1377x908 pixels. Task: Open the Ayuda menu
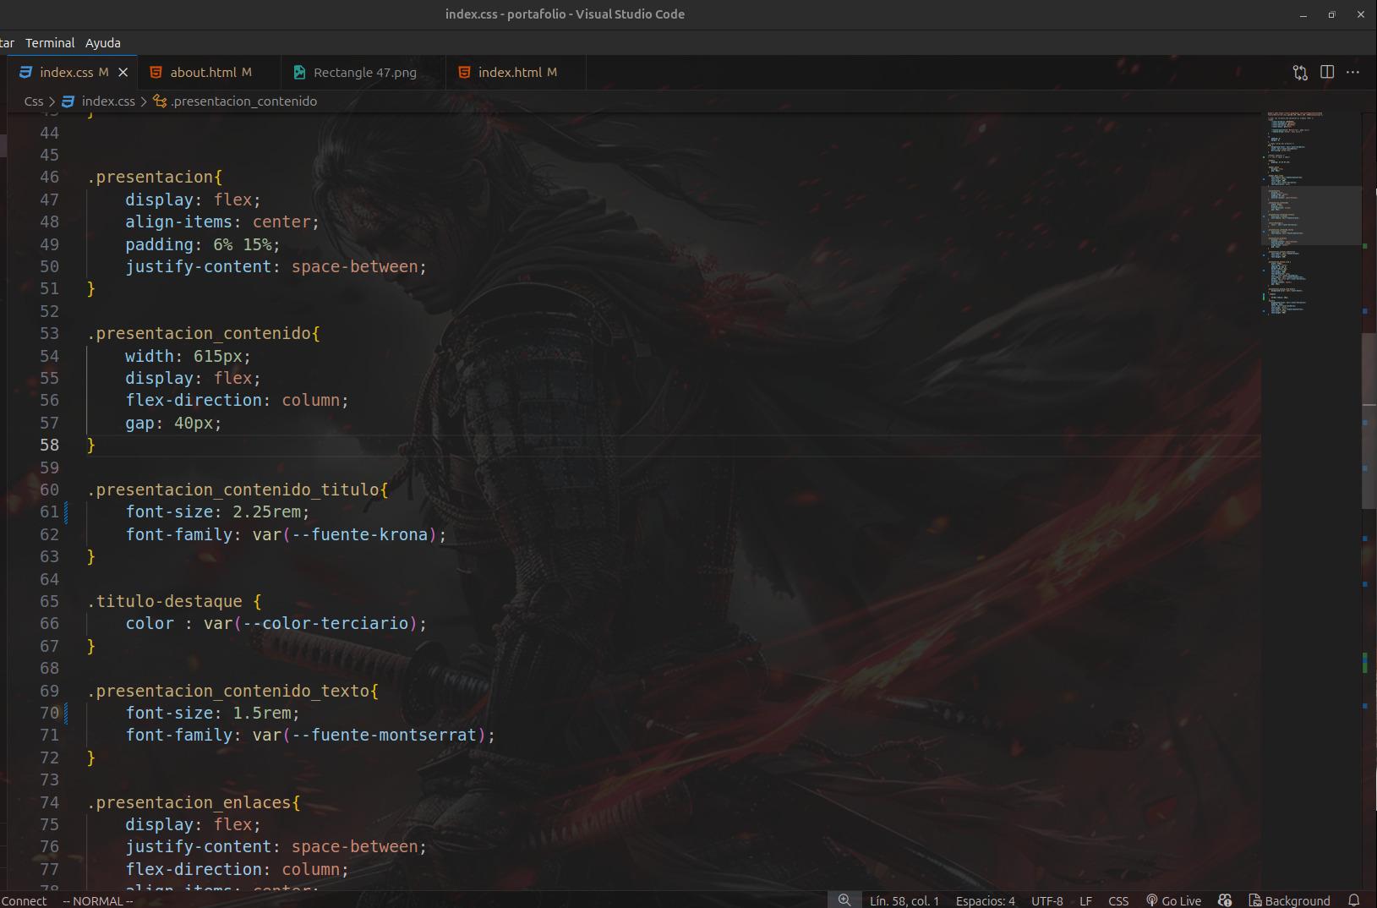click(x=103, y=43)
